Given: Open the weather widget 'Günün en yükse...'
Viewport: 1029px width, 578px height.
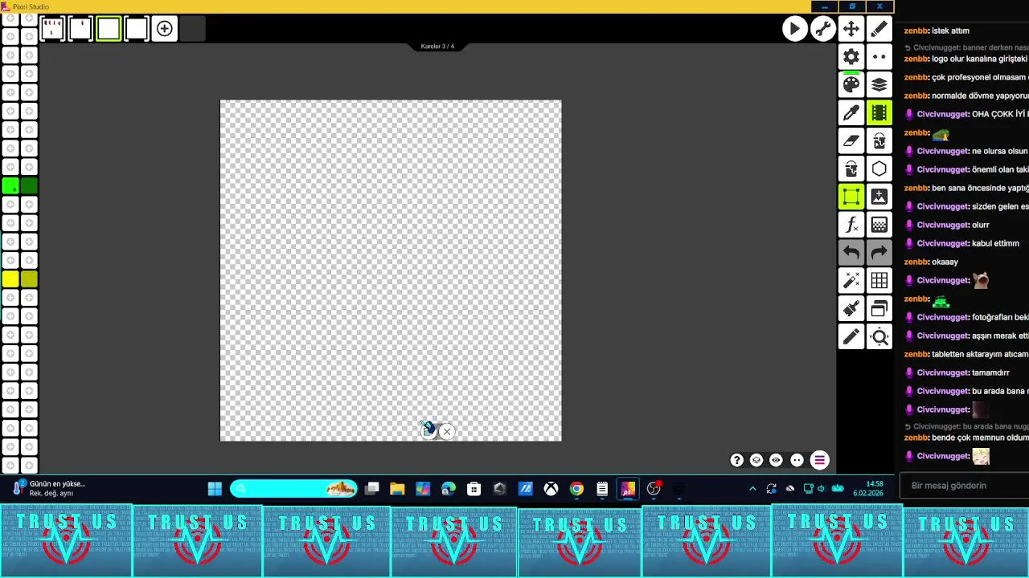Looking at the screenshot, I should point(50,489).
